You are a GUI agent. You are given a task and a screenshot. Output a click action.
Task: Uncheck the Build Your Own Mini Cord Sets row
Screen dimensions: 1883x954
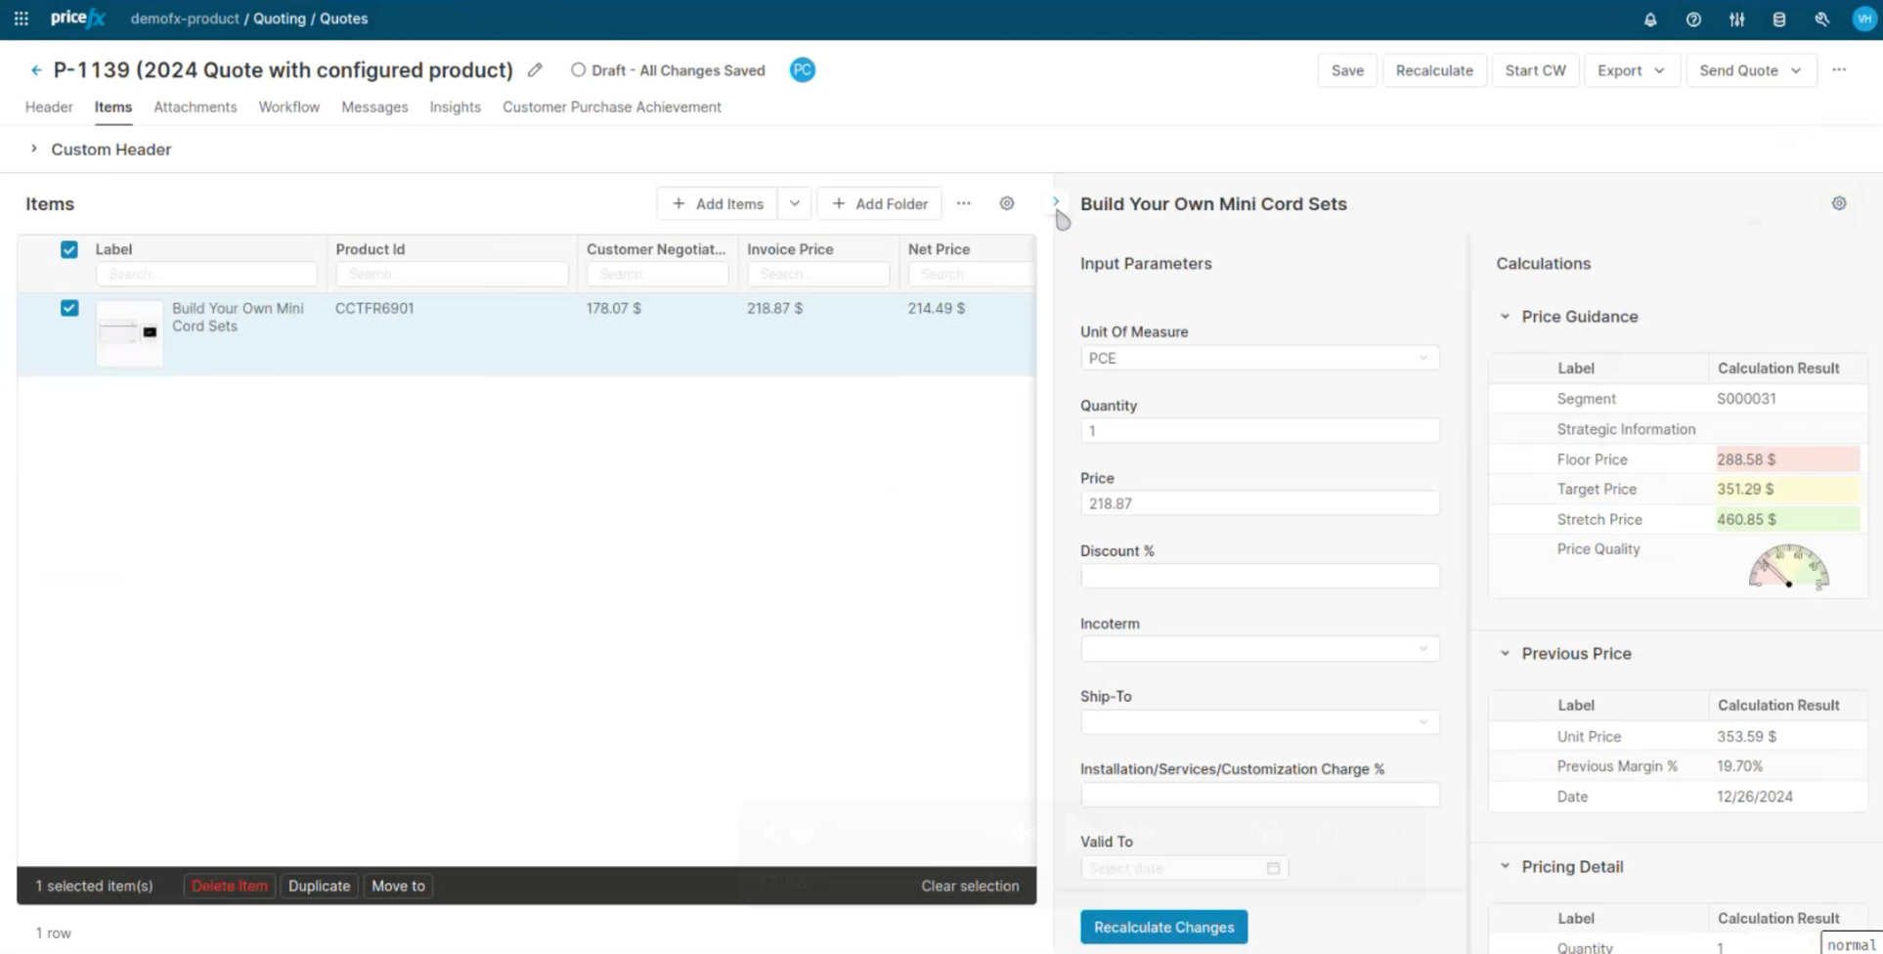[x=69, y=308]
